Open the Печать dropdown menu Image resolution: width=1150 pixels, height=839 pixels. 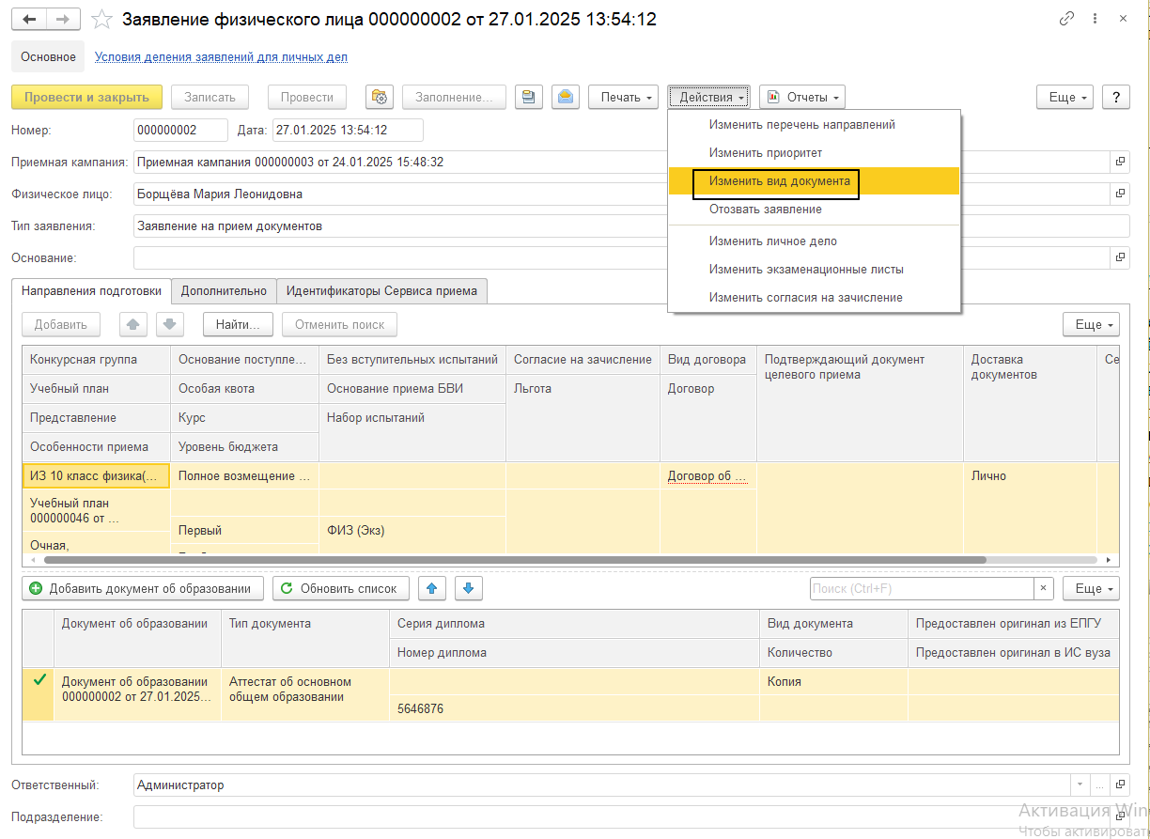(621, 97)
